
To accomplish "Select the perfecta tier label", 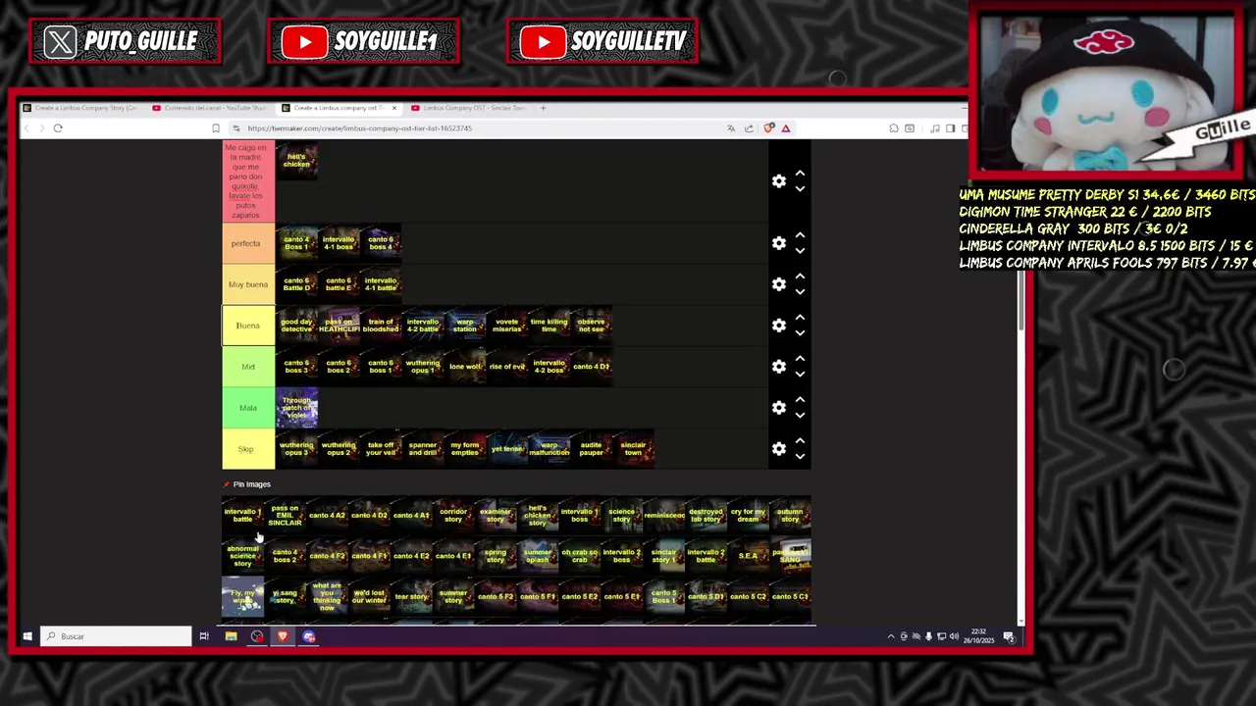I will (x=248, y=243).
